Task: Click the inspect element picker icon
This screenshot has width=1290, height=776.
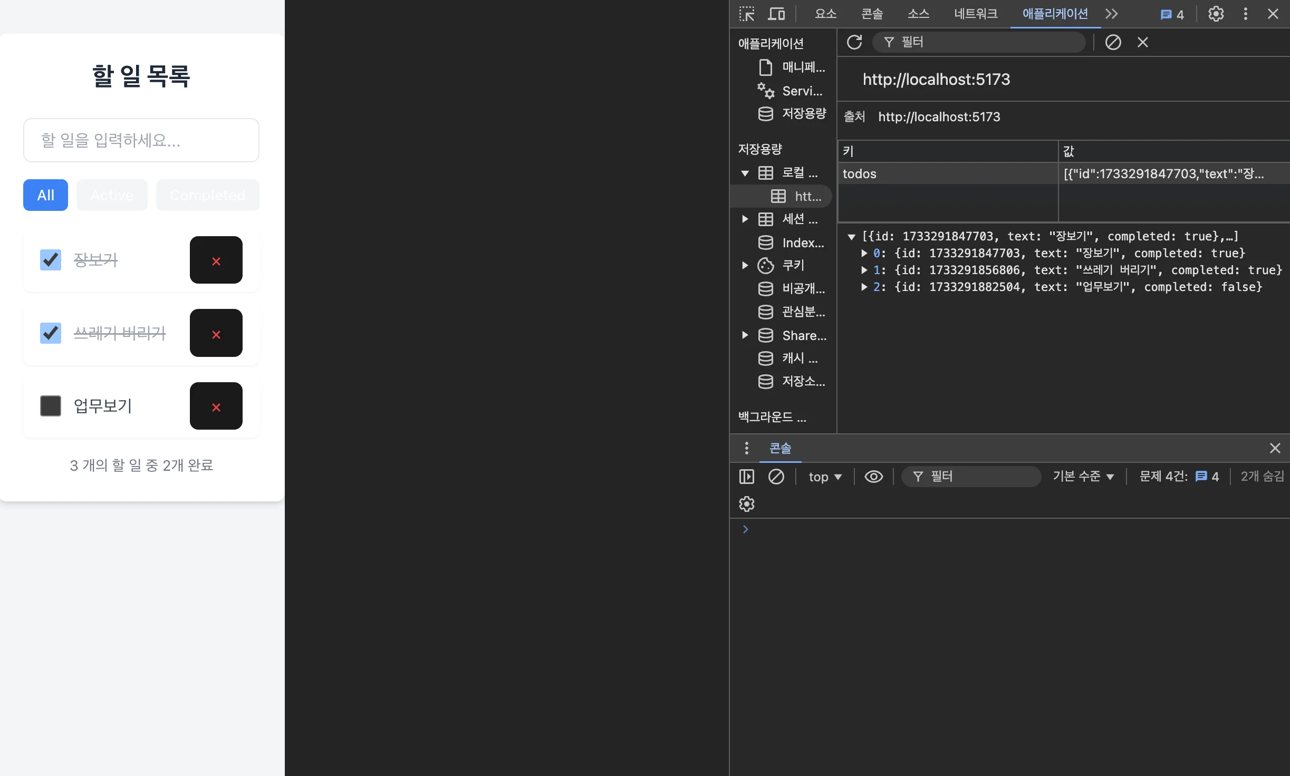Action: 746,14
